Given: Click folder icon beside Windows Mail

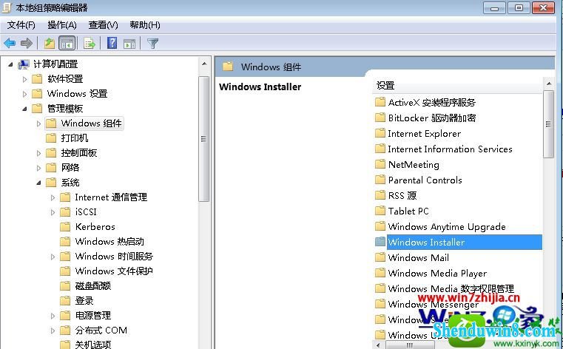Looking at the screenshot, I should 380,257.
